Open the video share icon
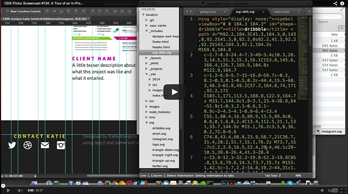348x194 pixels. pyautogui.click(x=335, y=3)
